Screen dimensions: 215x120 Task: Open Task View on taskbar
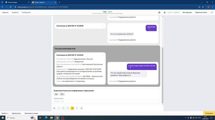[40, 118]
